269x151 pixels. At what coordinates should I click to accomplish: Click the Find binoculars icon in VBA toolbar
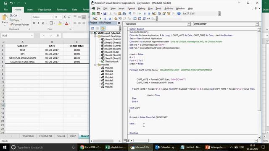(x=124, y=13)
